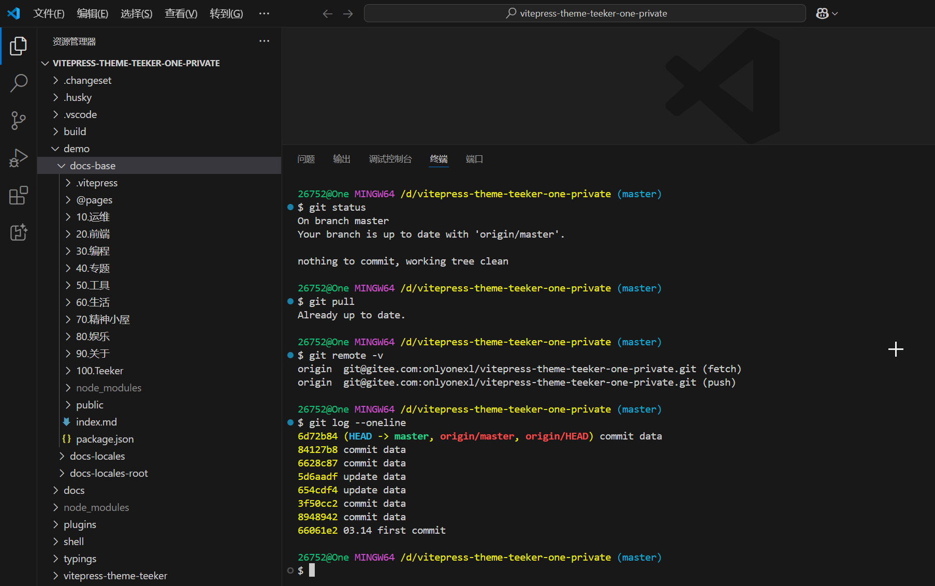Expand the 50.工具 folder
The height and width of the screenshot is (586, 935).
159,285
